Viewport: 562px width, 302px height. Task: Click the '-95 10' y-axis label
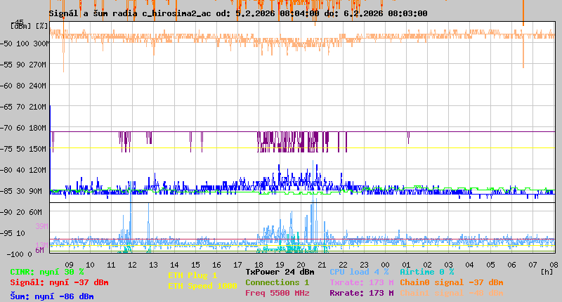tap(13, 233)
